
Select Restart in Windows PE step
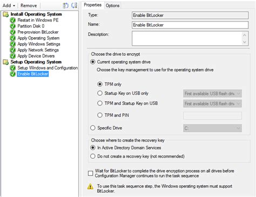click(x=38, y=20)
